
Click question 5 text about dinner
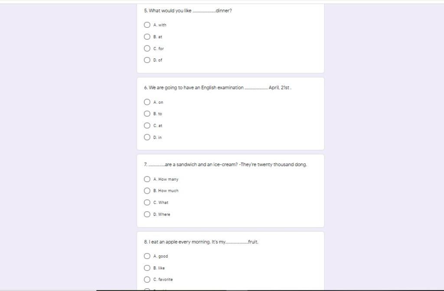coord(188,11)
